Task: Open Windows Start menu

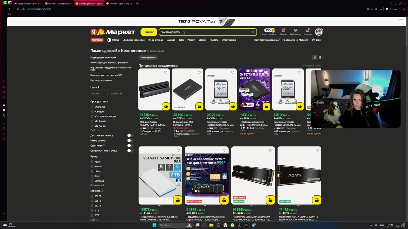Action: pyautogui.click(x=155, y=225)
